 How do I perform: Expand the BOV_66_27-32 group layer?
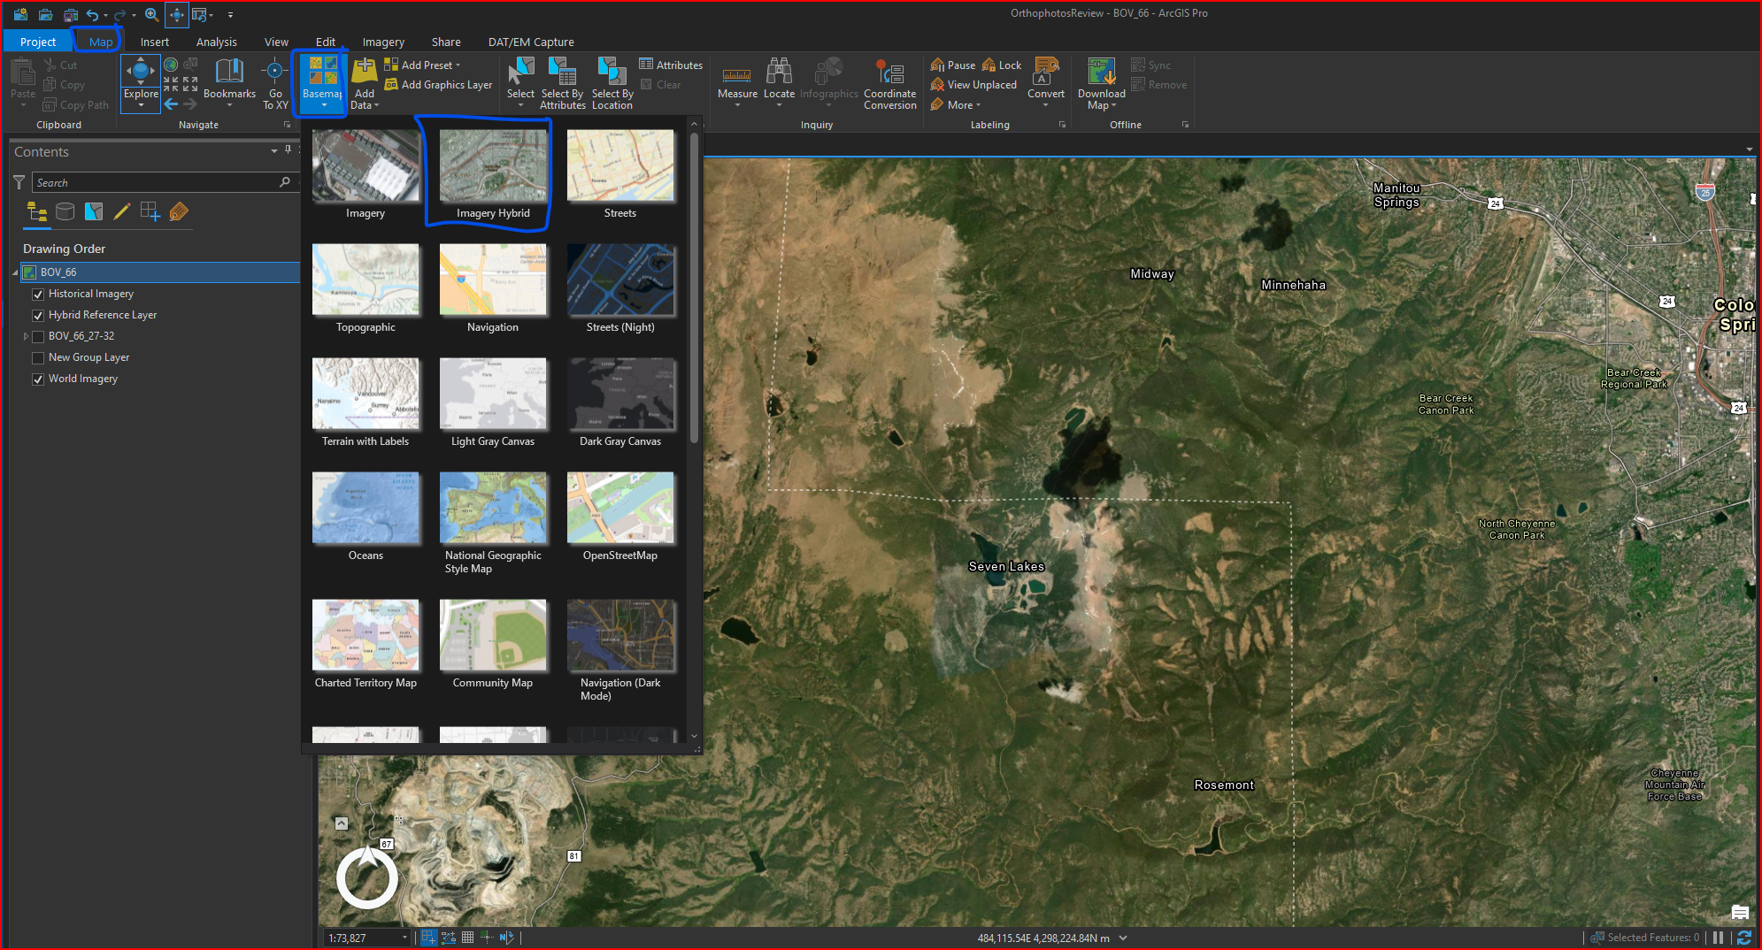pos(26,336)
